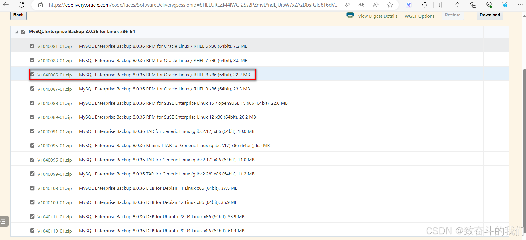Image resolution: width=526 pixels, height=240 pixels.
Task: Uncheck the V1040099-01.zip checkbox
Action: pos(32,174)
